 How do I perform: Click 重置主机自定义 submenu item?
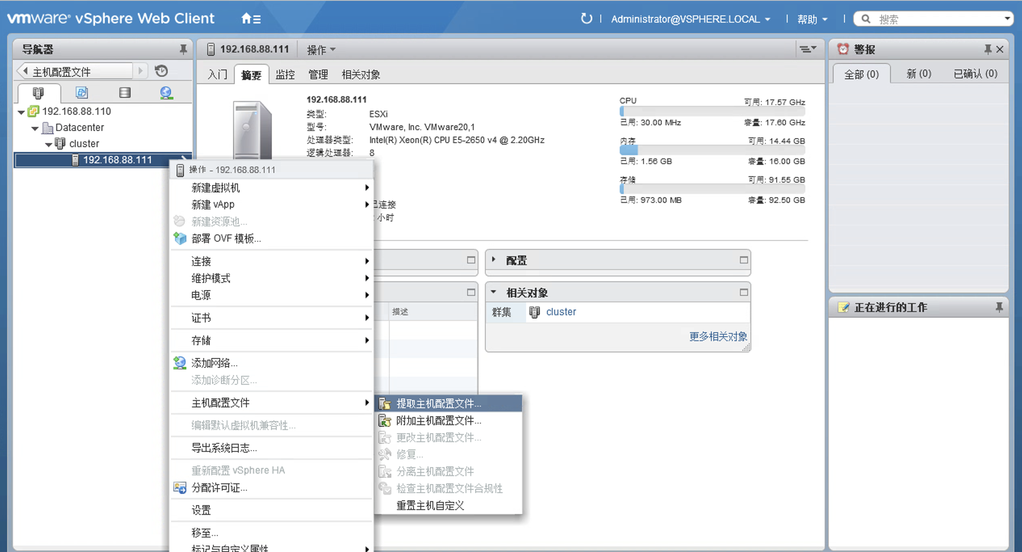[448, 505]
